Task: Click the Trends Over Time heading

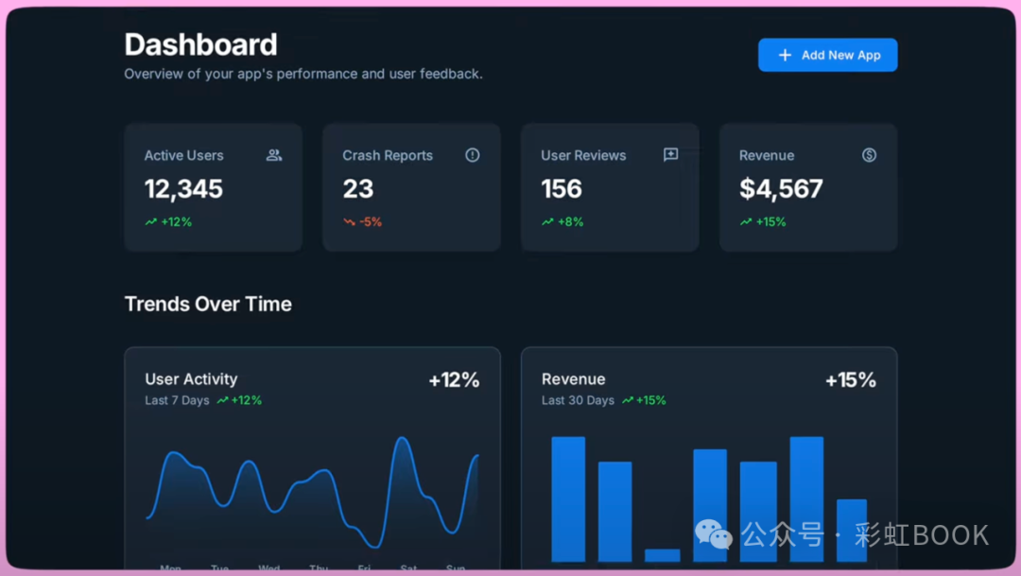Action: click(x=208, y=305)
